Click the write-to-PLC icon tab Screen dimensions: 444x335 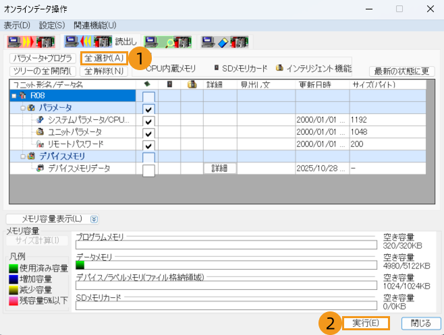click(30, 42)
